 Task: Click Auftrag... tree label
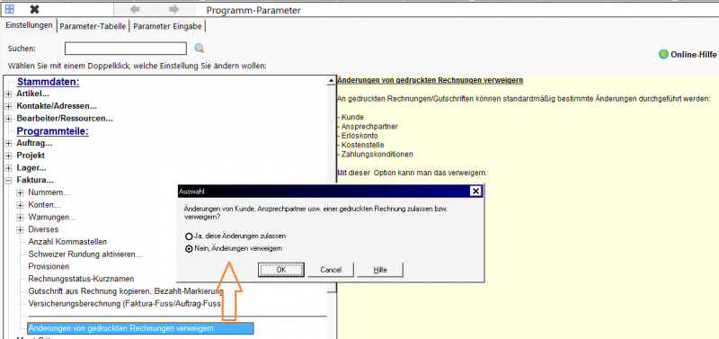pyautogui.click(x=34, y=143)
